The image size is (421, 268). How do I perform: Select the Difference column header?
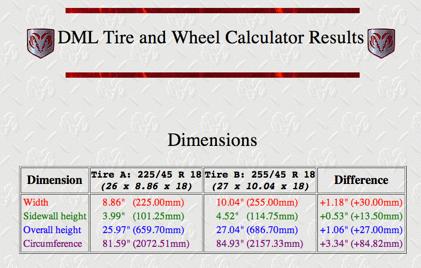pyautogui.click(x=361, y=180)
